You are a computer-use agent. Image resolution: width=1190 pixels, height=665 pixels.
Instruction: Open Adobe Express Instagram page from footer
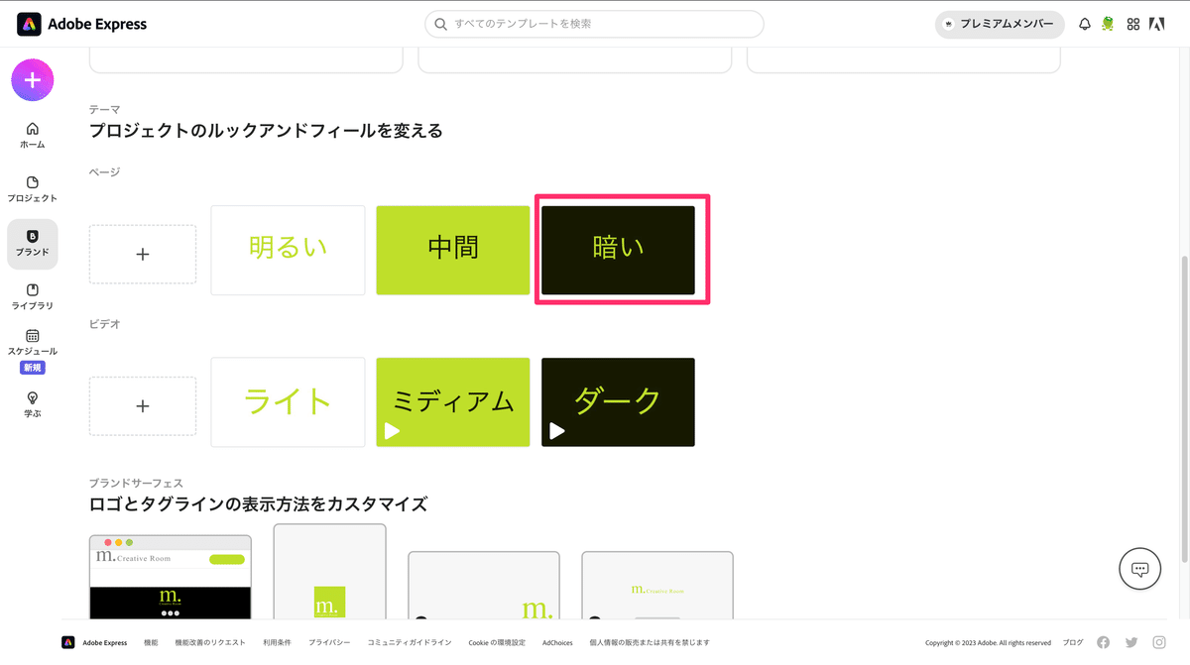tap(1158, 642)
